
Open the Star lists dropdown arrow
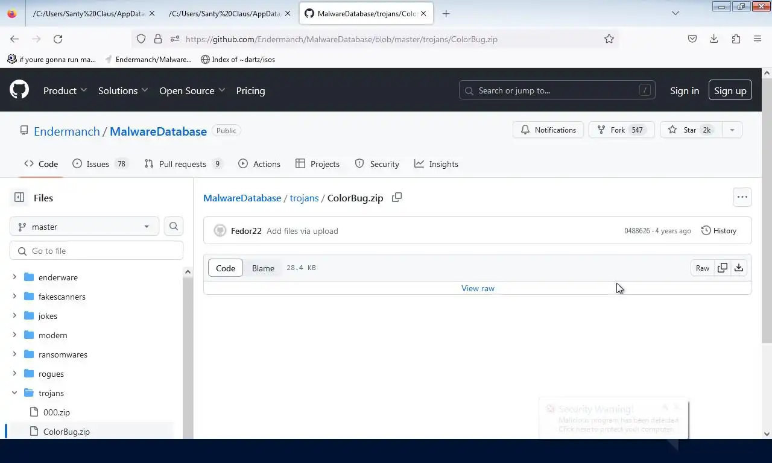[732, 130]
